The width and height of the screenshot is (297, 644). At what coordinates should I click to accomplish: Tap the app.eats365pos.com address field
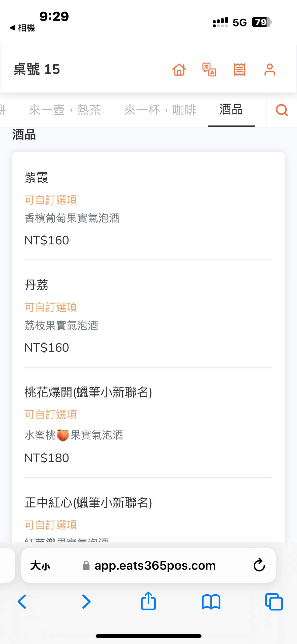pyautogui.click(x=155, y=566)
